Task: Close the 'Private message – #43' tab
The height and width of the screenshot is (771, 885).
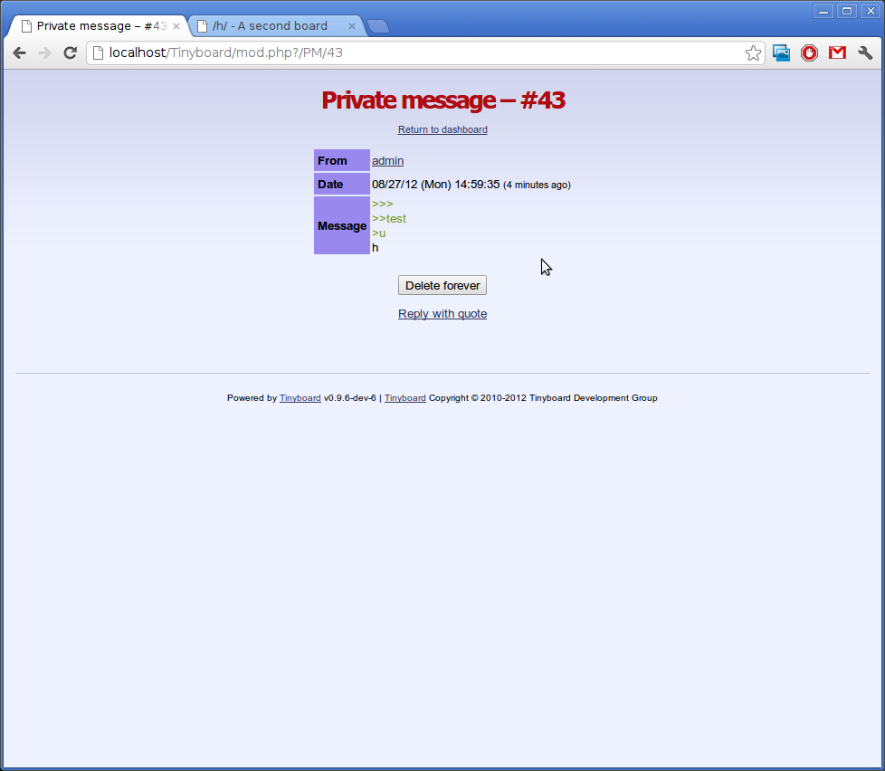Action: [x=176, y=26]
